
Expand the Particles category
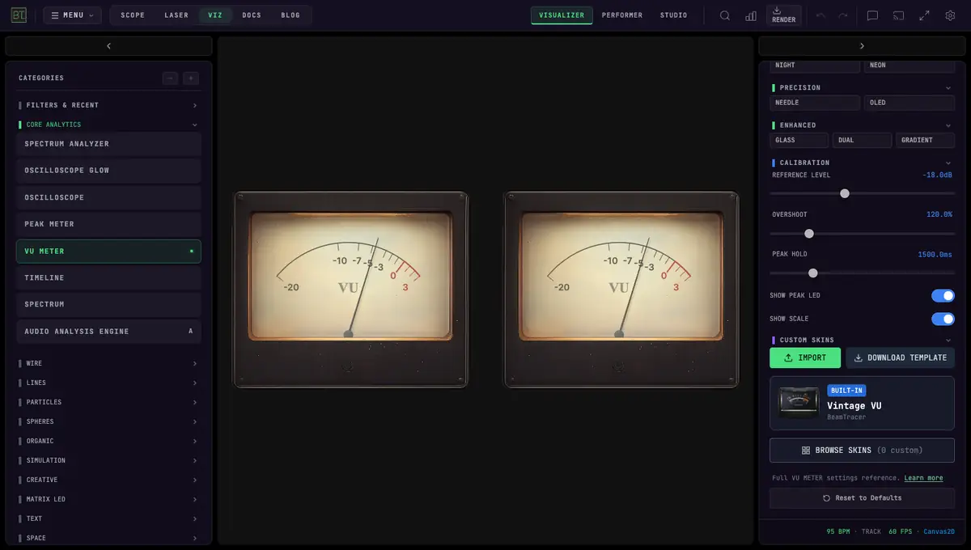108,402
